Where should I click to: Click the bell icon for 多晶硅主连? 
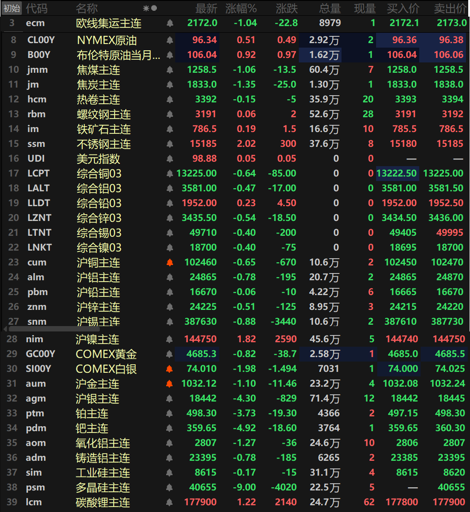170,488
